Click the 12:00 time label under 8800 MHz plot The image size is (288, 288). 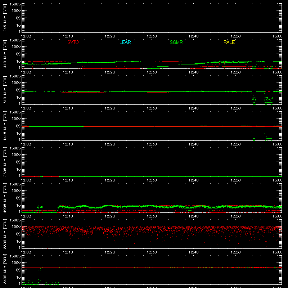[x=26, y=252]
